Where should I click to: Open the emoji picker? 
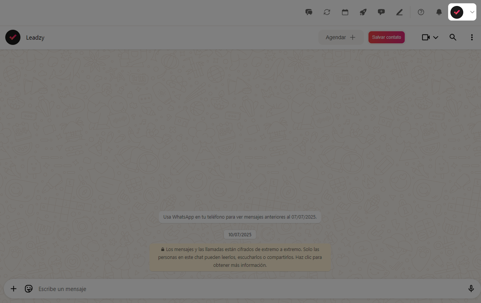[x=29, y=288]
